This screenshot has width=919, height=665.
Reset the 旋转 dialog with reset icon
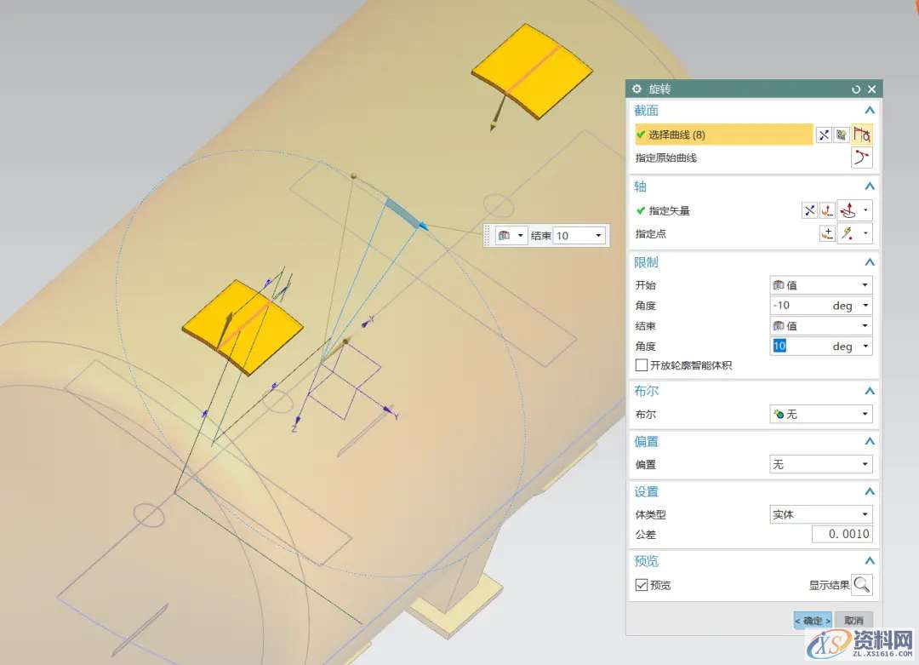(856, 89)
